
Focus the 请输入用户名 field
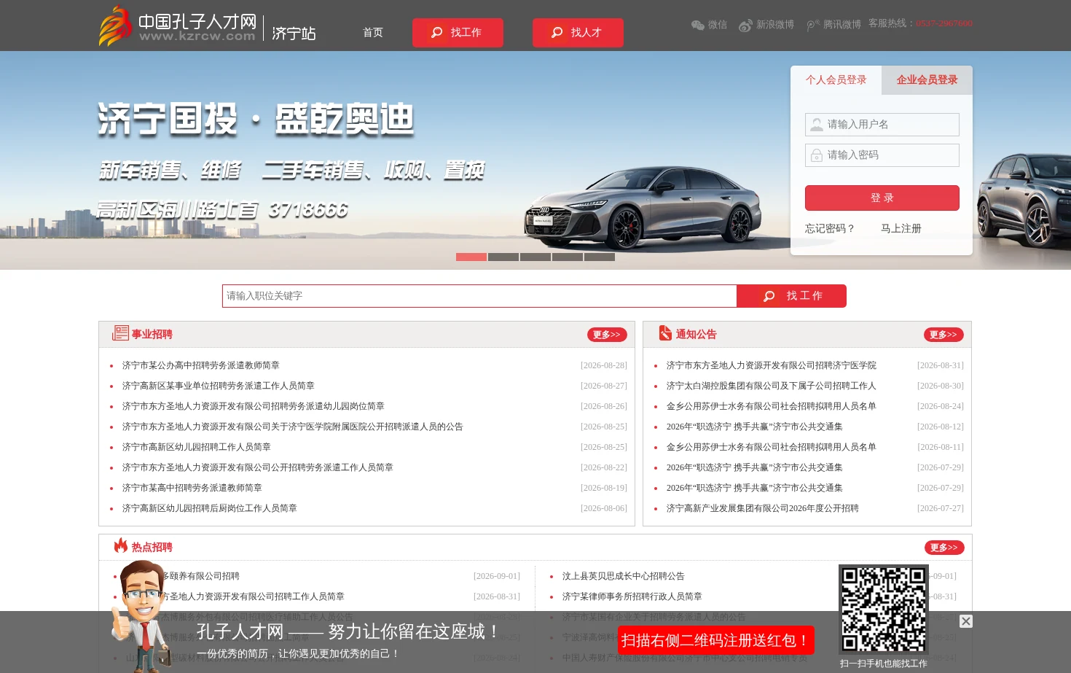click(x=882, y=125)
